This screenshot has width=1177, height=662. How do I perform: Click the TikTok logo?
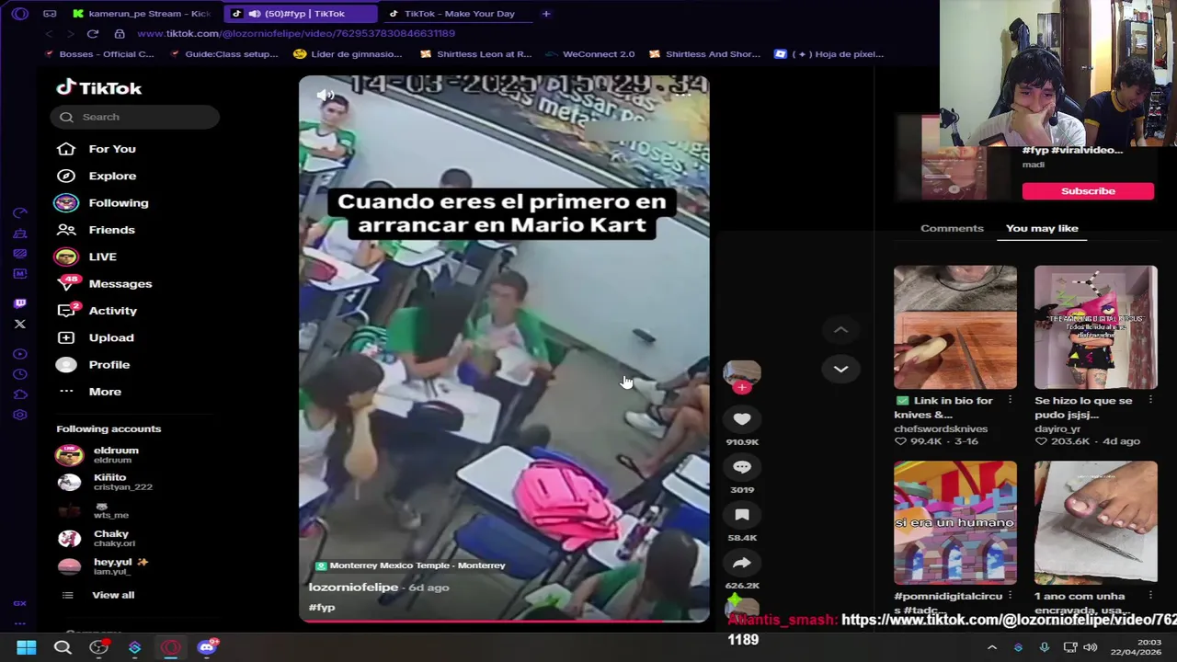point(99,88)
